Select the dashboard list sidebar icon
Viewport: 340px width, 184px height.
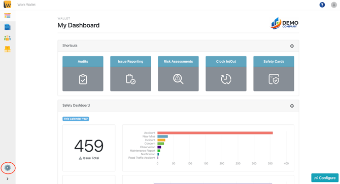click(8, 16)
